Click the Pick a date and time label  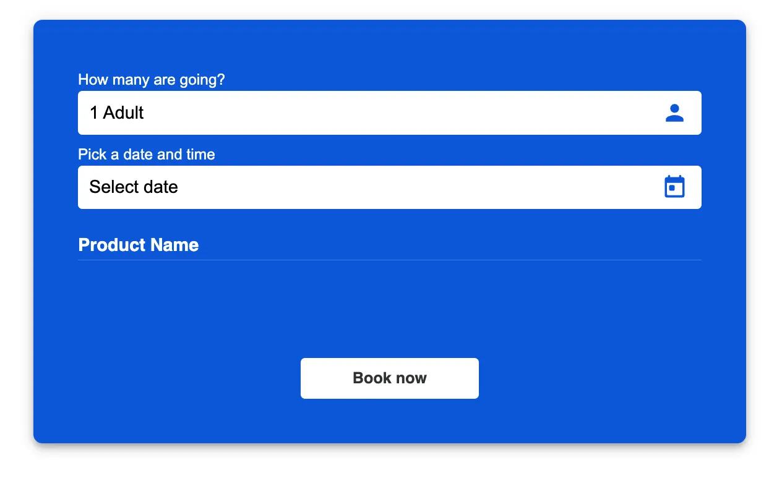pyautogui.click(x=147, y=154)
